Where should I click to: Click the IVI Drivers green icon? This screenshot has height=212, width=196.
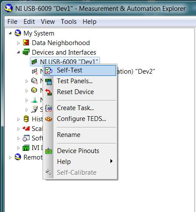tap(26, 148)
